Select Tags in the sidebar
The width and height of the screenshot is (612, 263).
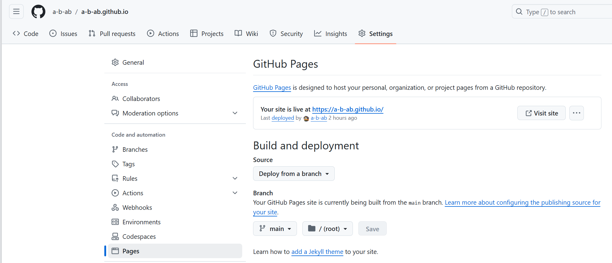[175, 164]
